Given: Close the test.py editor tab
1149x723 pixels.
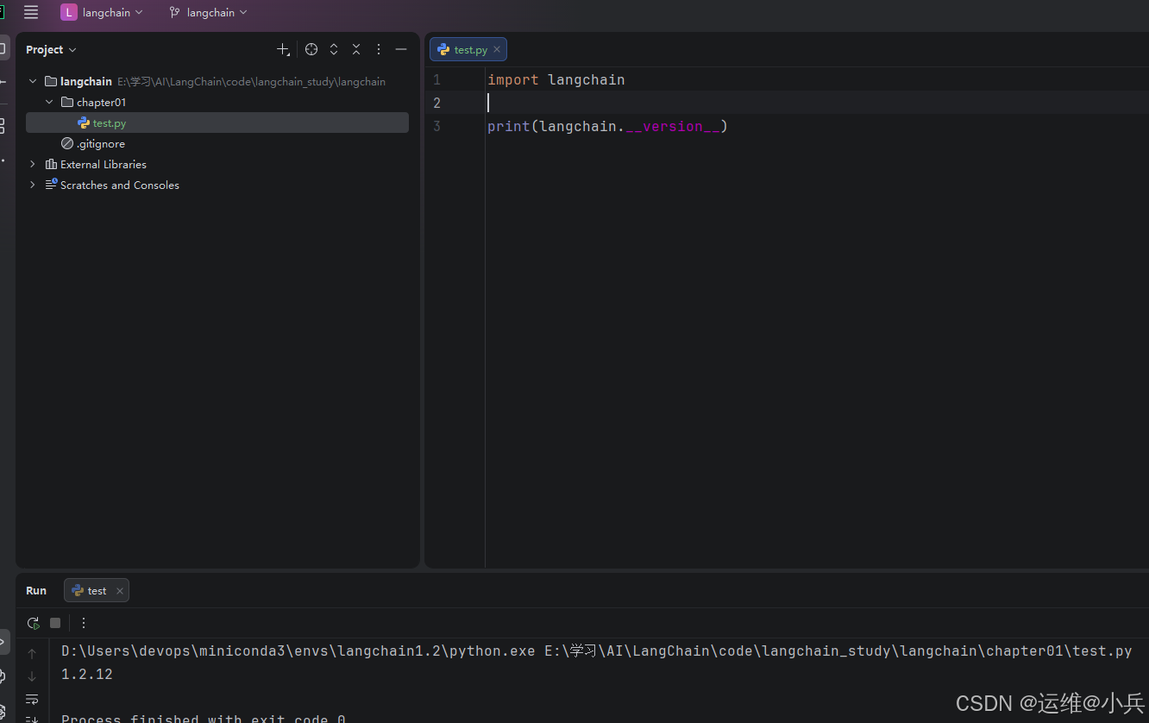Looking at the screenshot, I should coord(497,50).
